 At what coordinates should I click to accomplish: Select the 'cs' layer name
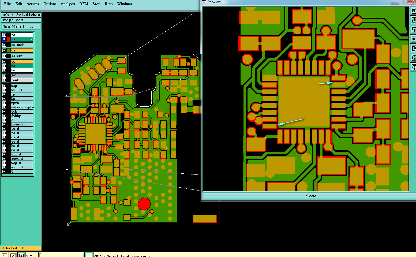(x=22, y=50)
